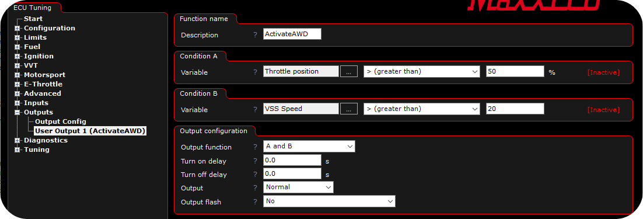The image size is (643, 219).
Task: Open the Output Normal dropdown
Action: tap(298, 187)
